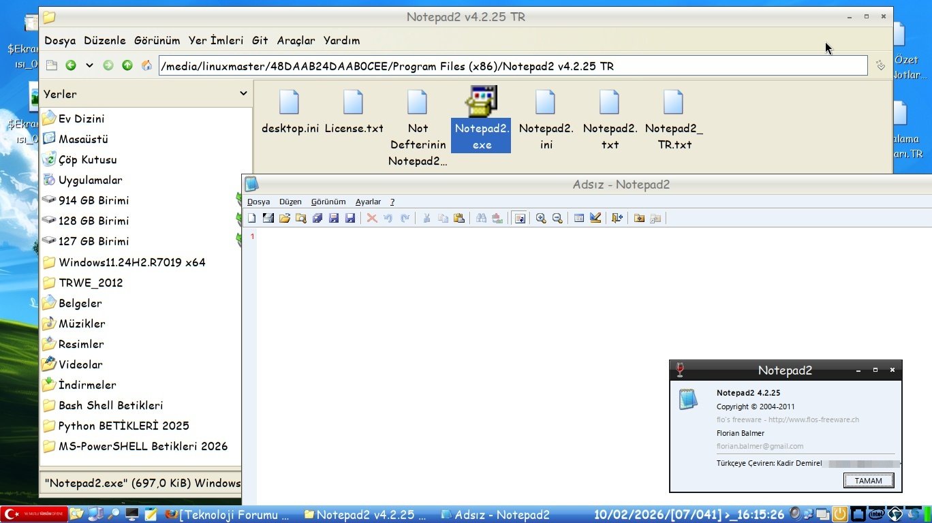This screenshot has width=932, height=523.
Task: Open the Düzenle menu in file manager
Action: pyautogui.click(x=105, y=40)
